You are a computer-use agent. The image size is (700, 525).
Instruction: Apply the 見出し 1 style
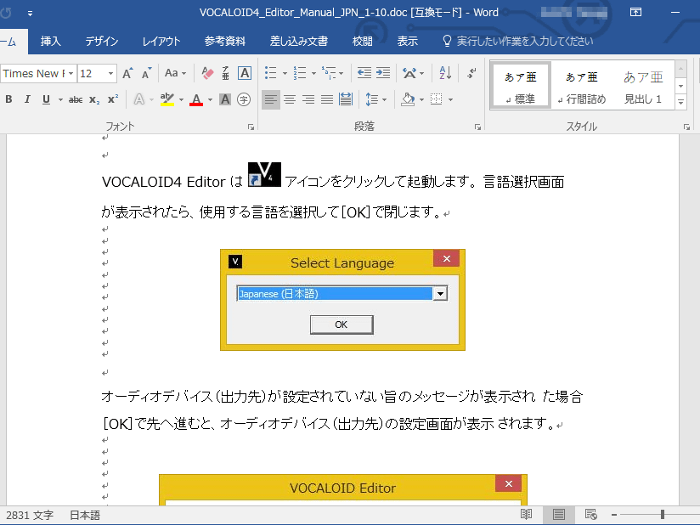pos(643,86)
